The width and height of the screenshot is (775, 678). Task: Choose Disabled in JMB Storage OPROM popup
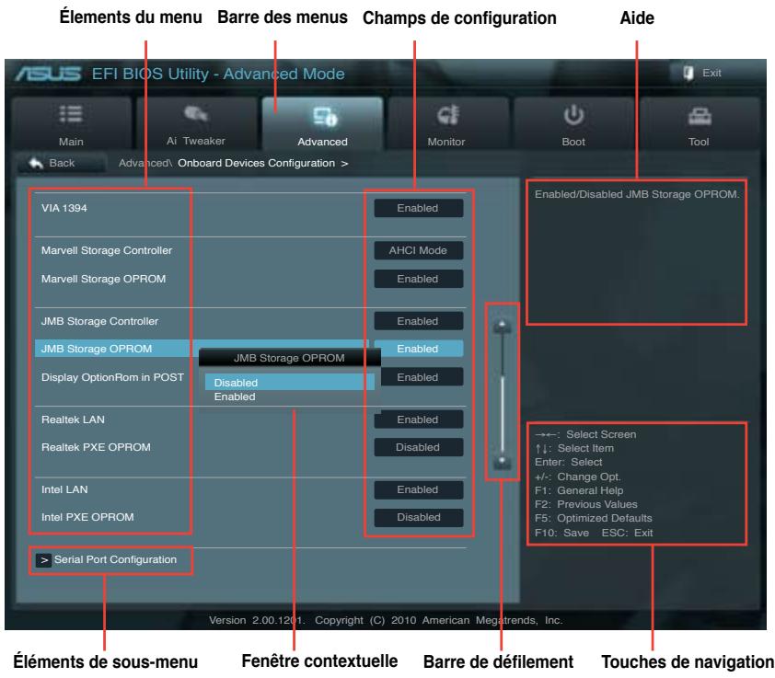point(290,383)
